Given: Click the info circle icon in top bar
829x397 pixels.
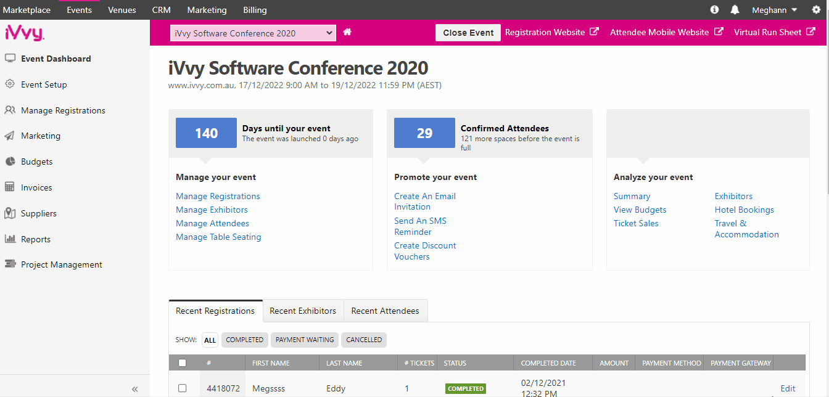Looking at the screenshot, I should [714, 10].
